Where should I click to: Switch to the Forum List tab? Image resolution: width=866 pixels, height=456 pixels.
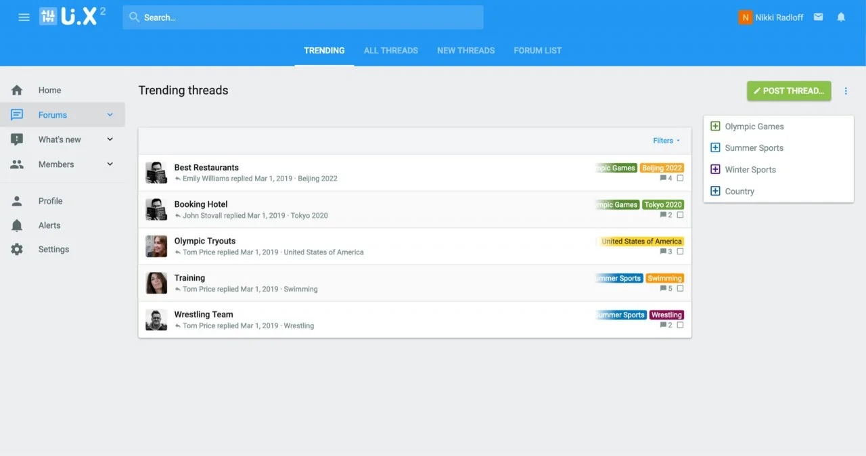pos(537,51)
